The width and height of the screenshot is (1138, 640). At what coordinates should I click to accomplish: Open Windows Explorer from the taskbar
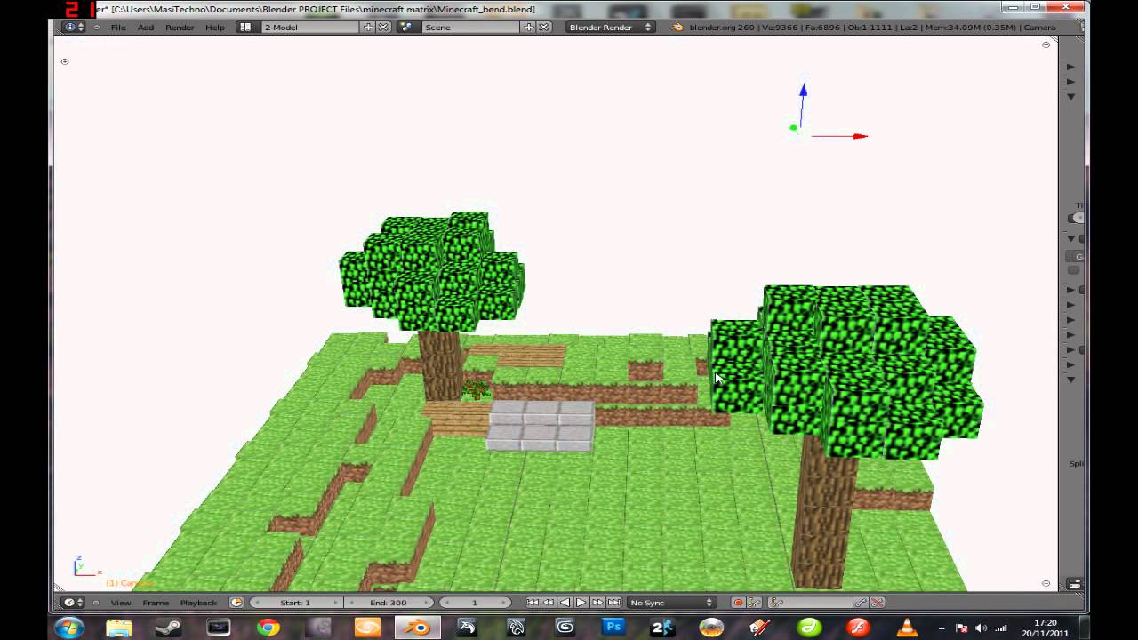coord(118,628)
